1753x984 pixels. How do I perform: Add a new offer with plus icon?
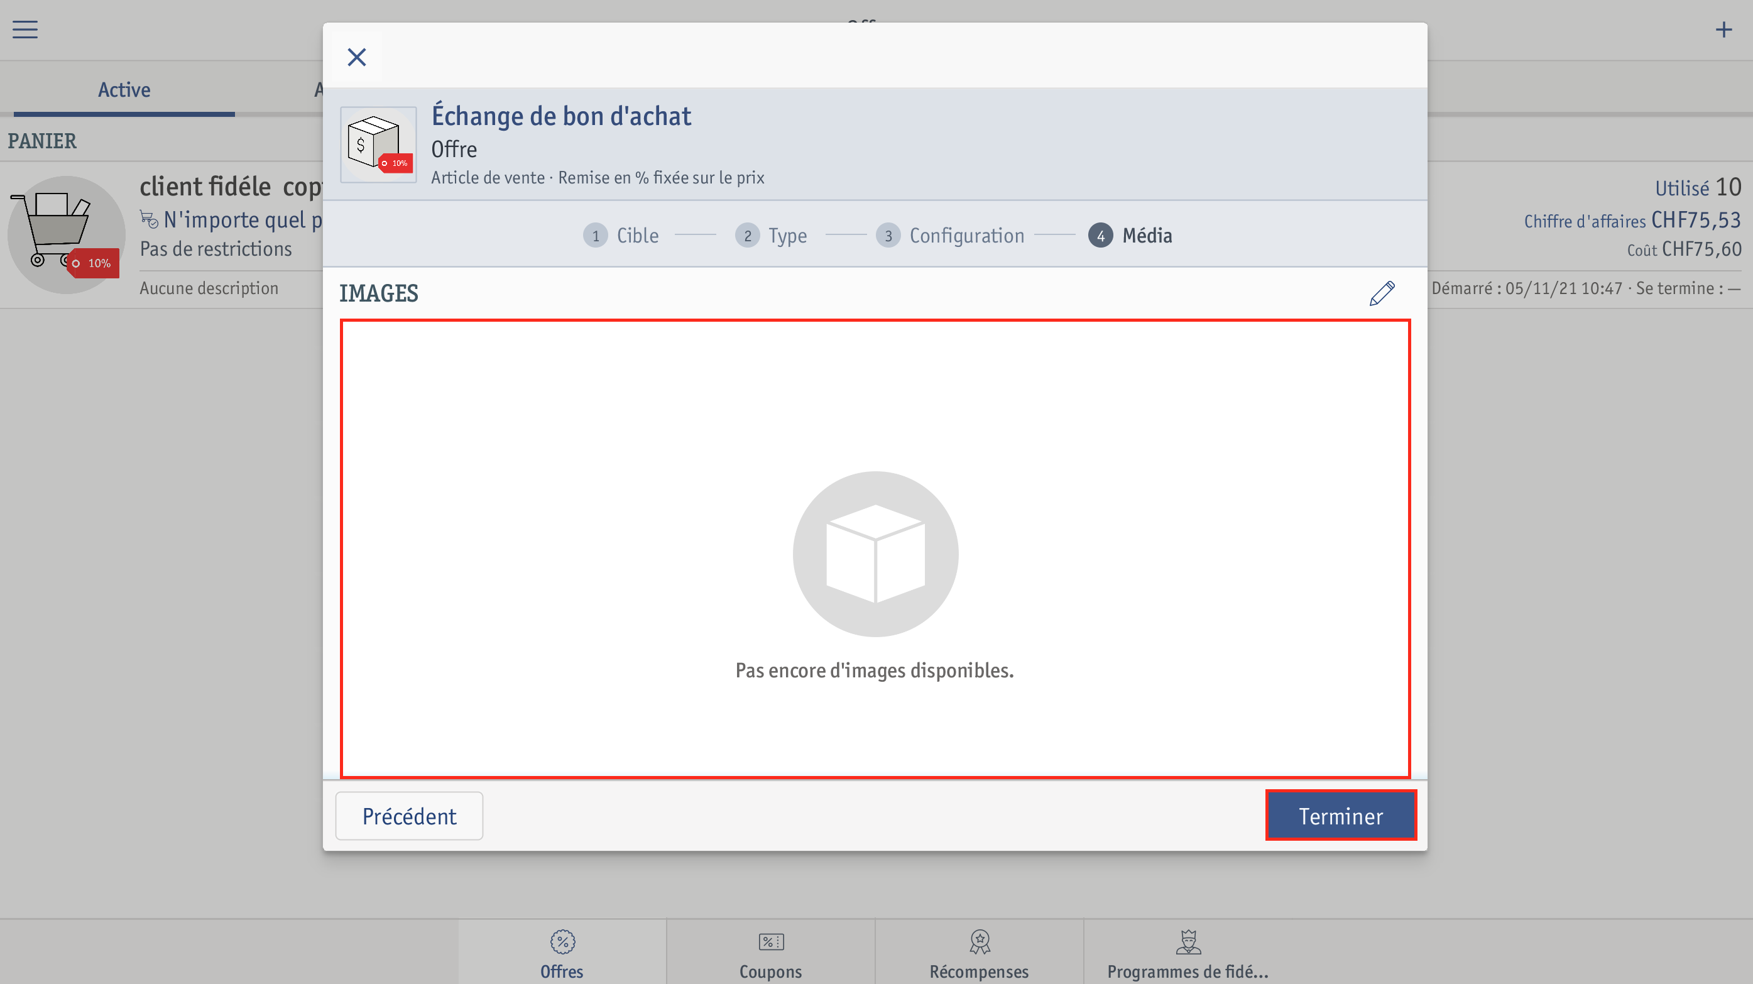point(1723,30)
